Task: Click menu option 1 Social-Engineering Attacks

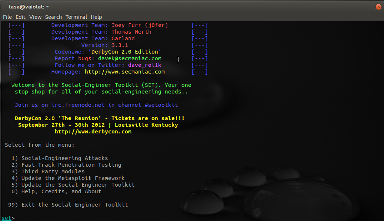Action: point(60,158)
